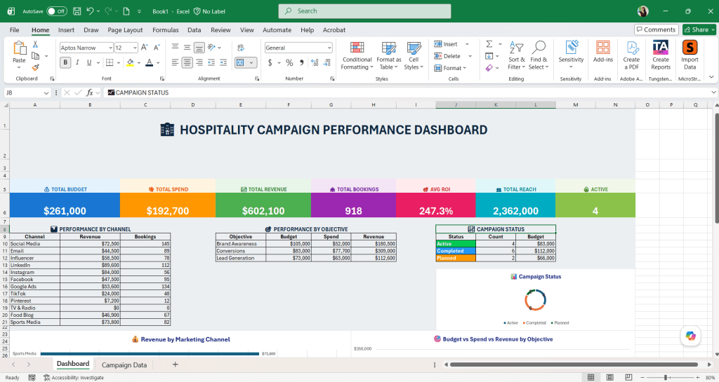Toggle Italic formatting
The width and height of the screenshot is (719, 382).
[x=77, y=62]
